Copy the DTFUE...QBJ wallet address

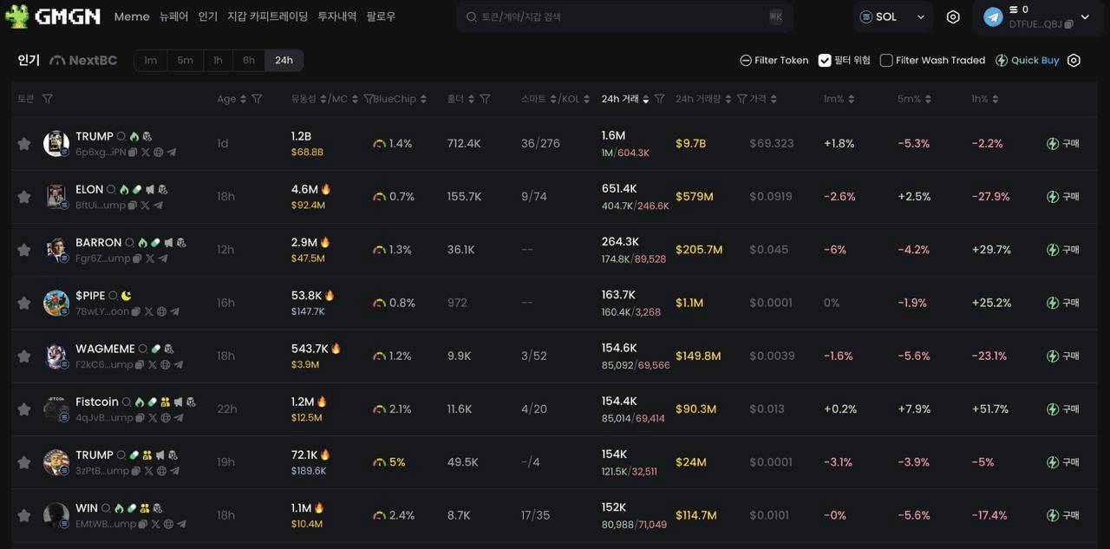pyautogui.click(x=1068, y=24)
